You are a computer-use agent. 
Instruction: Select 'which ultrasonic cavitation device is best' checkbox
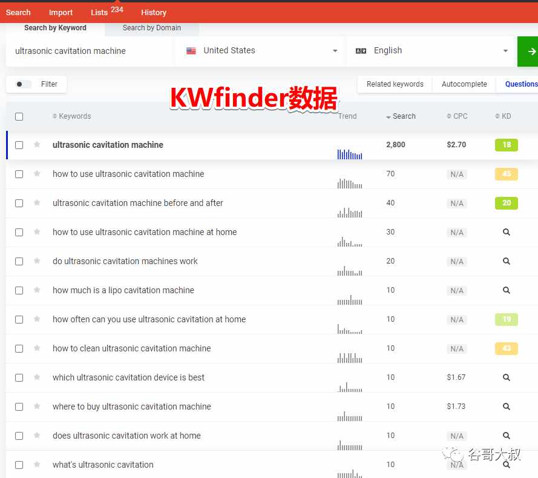click(19, 377)
